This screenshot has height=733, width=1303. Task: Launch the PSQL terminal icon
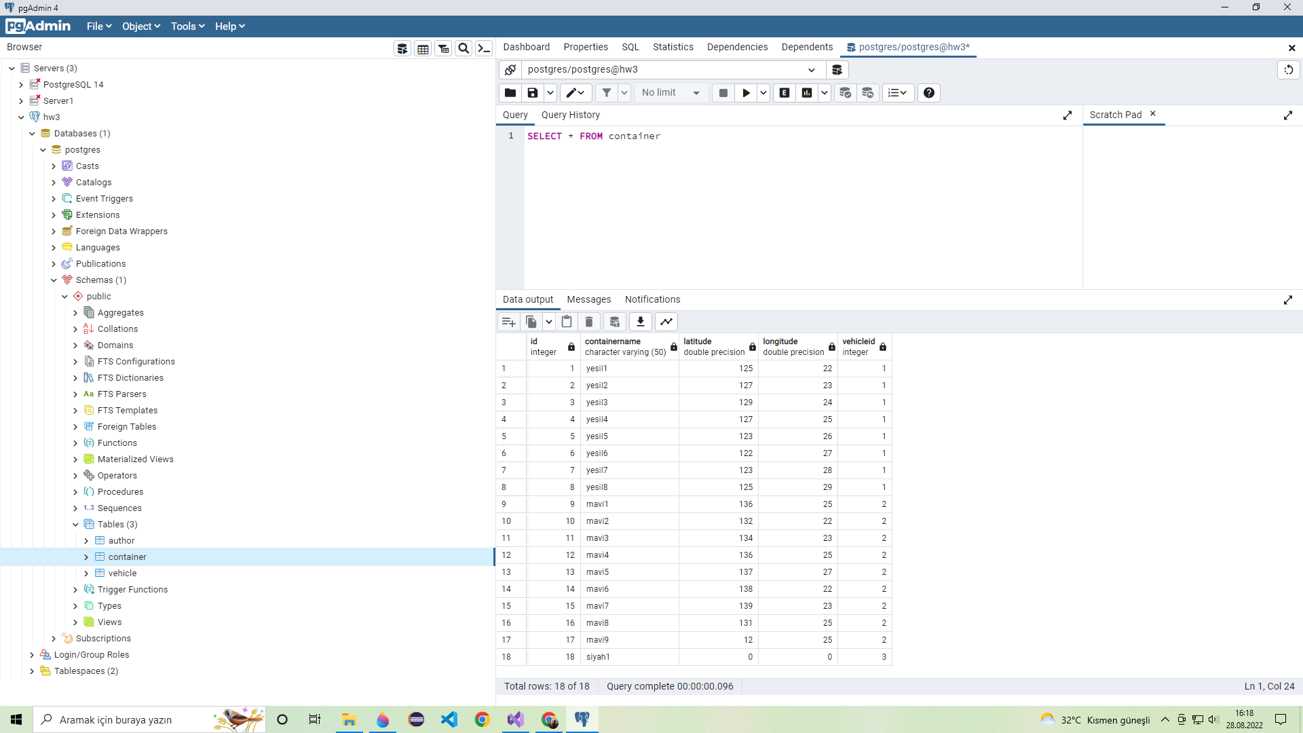click(484, 48)
